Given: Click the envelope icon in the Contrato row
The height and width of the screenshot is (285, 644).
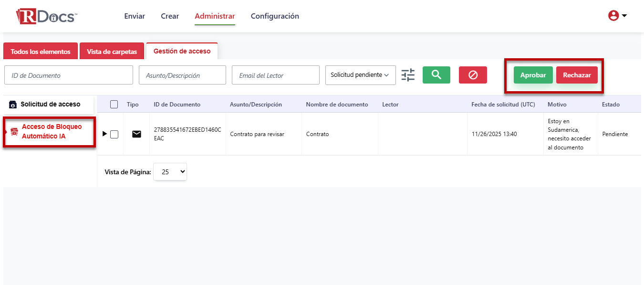Looking at the screenshot, I should [x=137, y=134].
